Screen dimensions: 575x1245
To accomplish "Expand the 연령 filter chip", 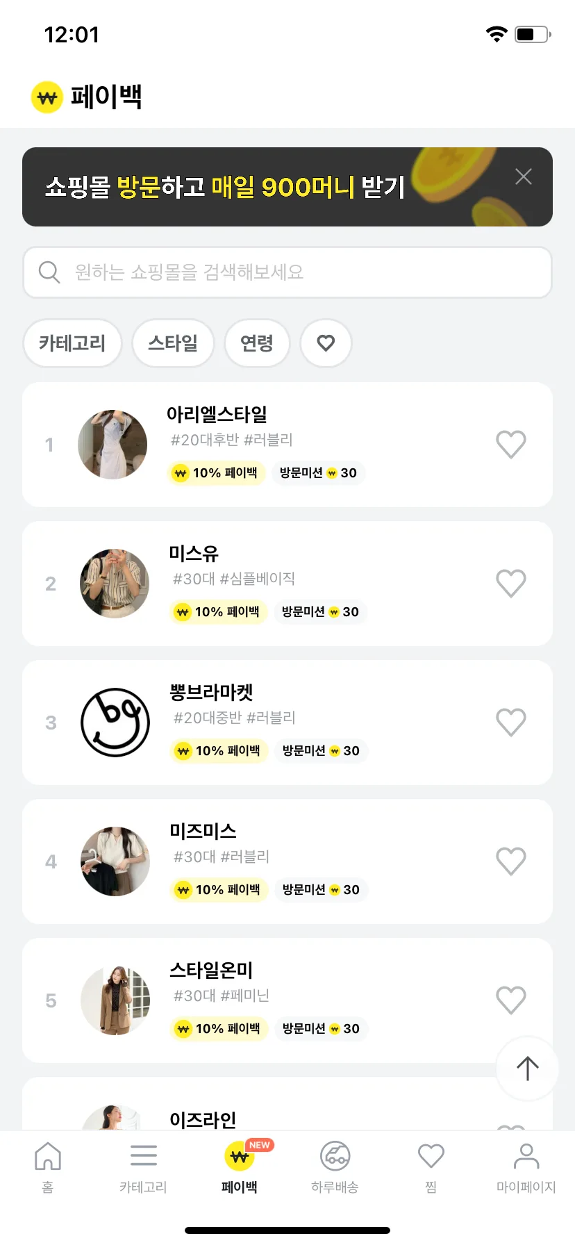I will [x=257, y=343].
